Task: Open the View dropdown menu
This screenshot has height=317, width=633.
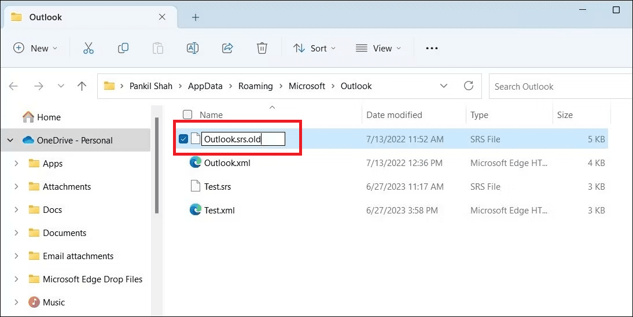Action: point(378,48)
